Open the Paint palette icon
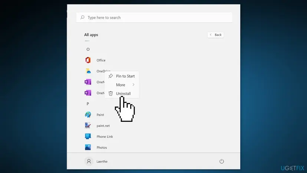 88,115
